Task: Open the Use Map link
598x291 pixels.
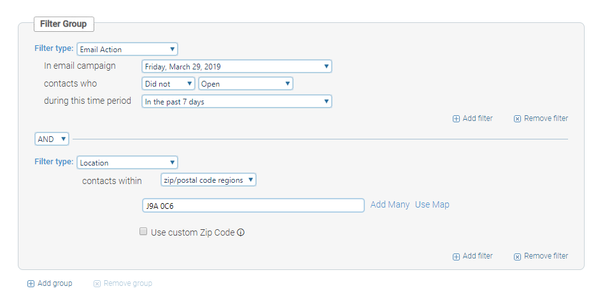Action: 432,205
